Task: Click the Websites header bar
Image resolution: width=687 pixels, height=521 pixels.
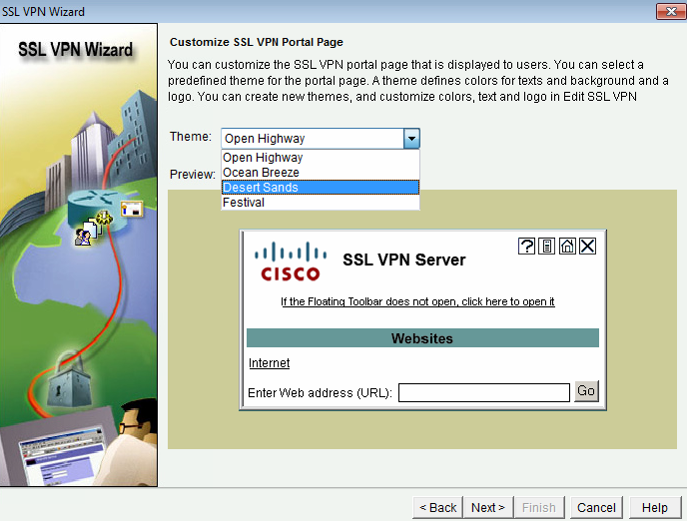Action: click(422, 338)
